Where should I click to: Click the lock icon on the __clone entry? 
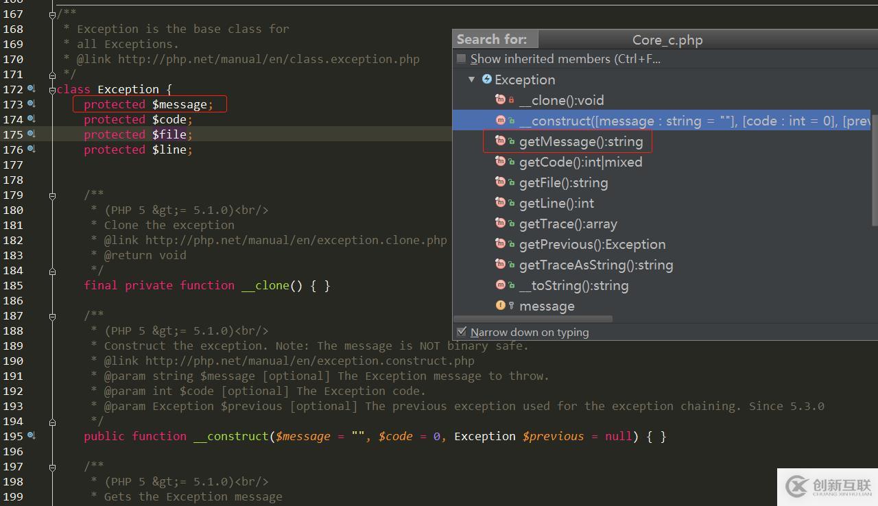pyautogui.click(x=510, y=99)
